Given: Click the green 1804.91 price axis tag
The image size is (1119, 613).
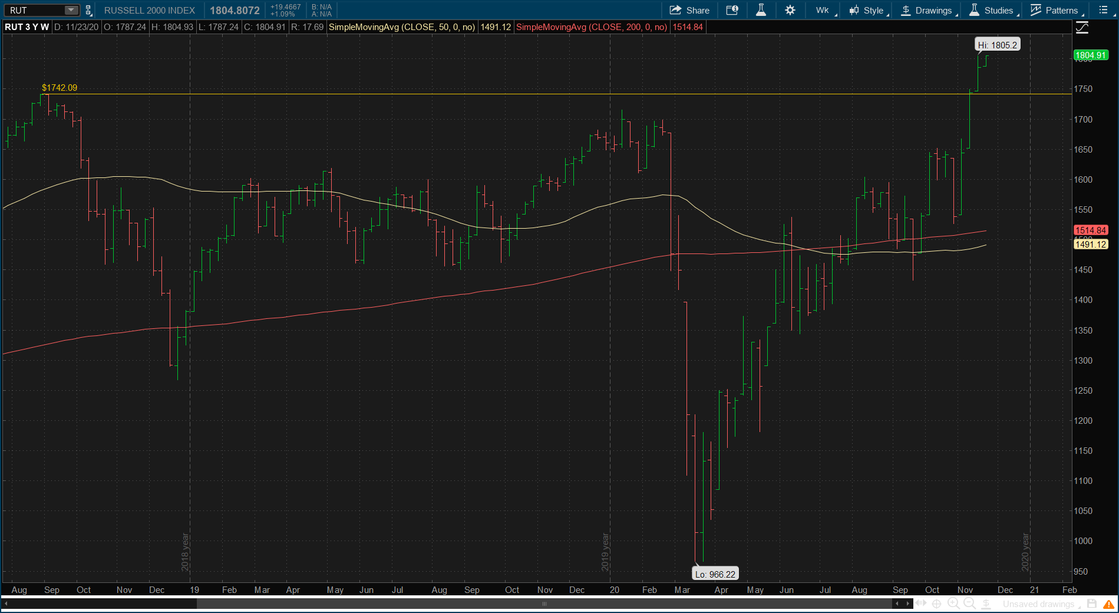Looking at the screenshot, I should [x=1091, y=55].
